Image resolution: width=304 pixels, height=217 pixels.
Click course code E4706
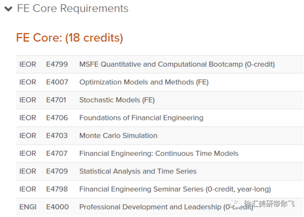click(x=57, y=118)
